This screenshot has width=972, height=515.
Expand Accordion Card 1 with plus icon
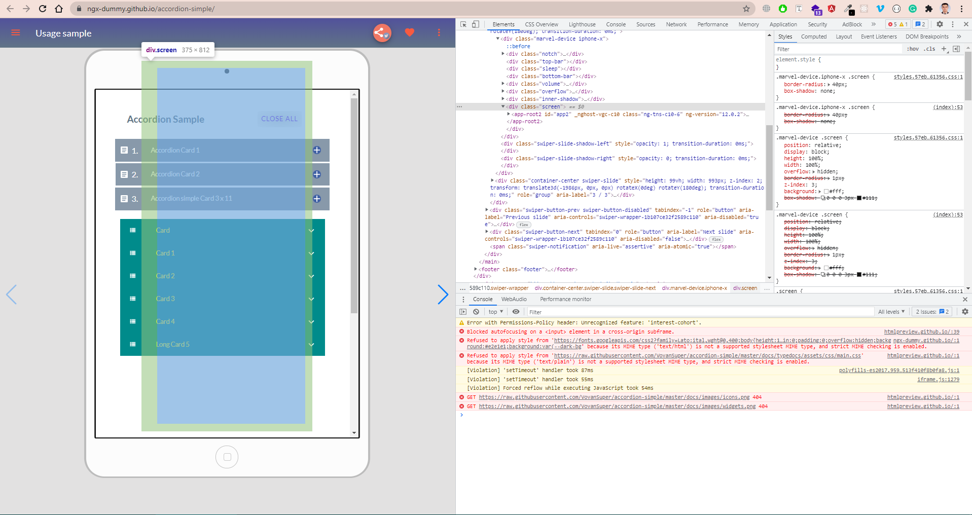coord(317,150)
